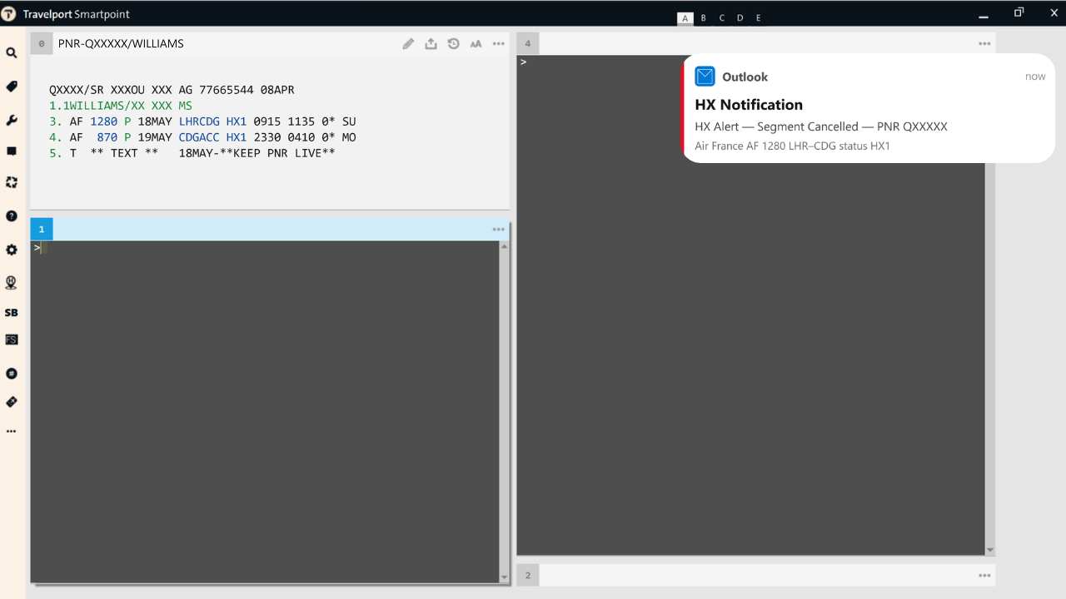Select the window 1 tab header
This screenshot has width=1066, height=599.
coord(42,230)
